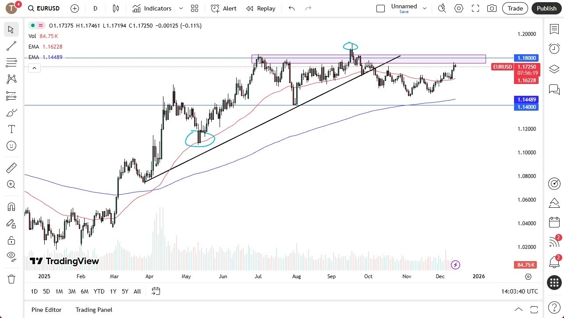Viewport: 564px width, 318px height.
Task: Take a chart snapshot with the camera icon
Action: [492, 8]
